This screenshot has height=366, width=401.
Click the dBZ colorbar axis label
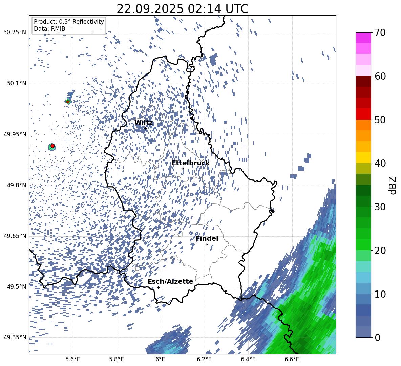393,185
